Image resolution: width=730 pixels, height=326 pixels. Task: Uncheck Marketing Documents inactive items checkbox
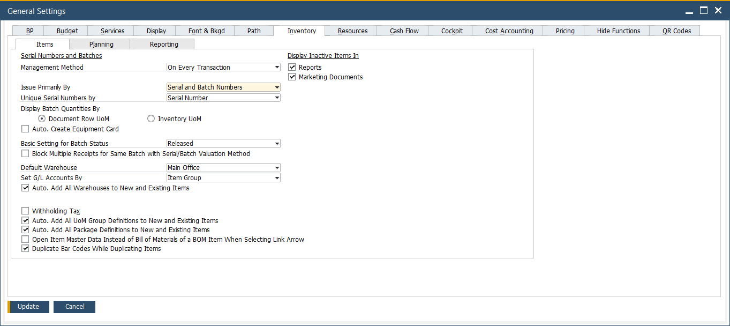(x=292, y=77)
